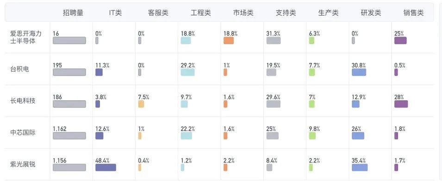This screenshot has height=182, width=442.
Task: Click 台积电's 30.8% 研发类 blue bar
Action: point(359,73)
